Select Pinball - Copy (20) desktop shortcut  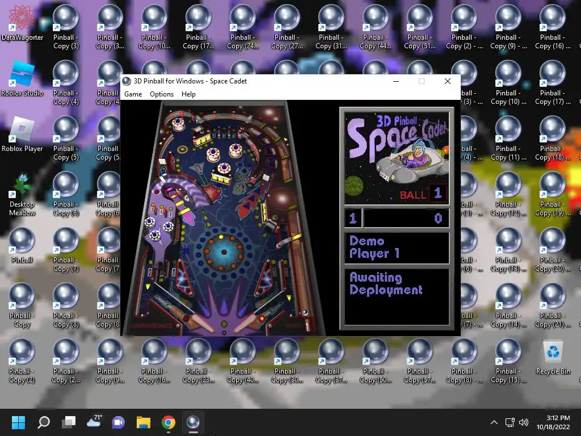[x=553, y=250]
